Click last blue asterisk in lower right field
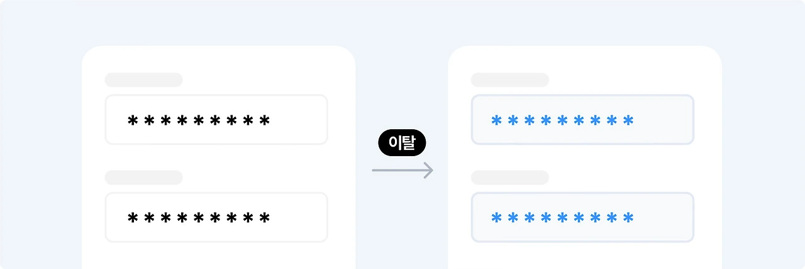The width and height of the screenshot is (805, 269). point(628,218)
